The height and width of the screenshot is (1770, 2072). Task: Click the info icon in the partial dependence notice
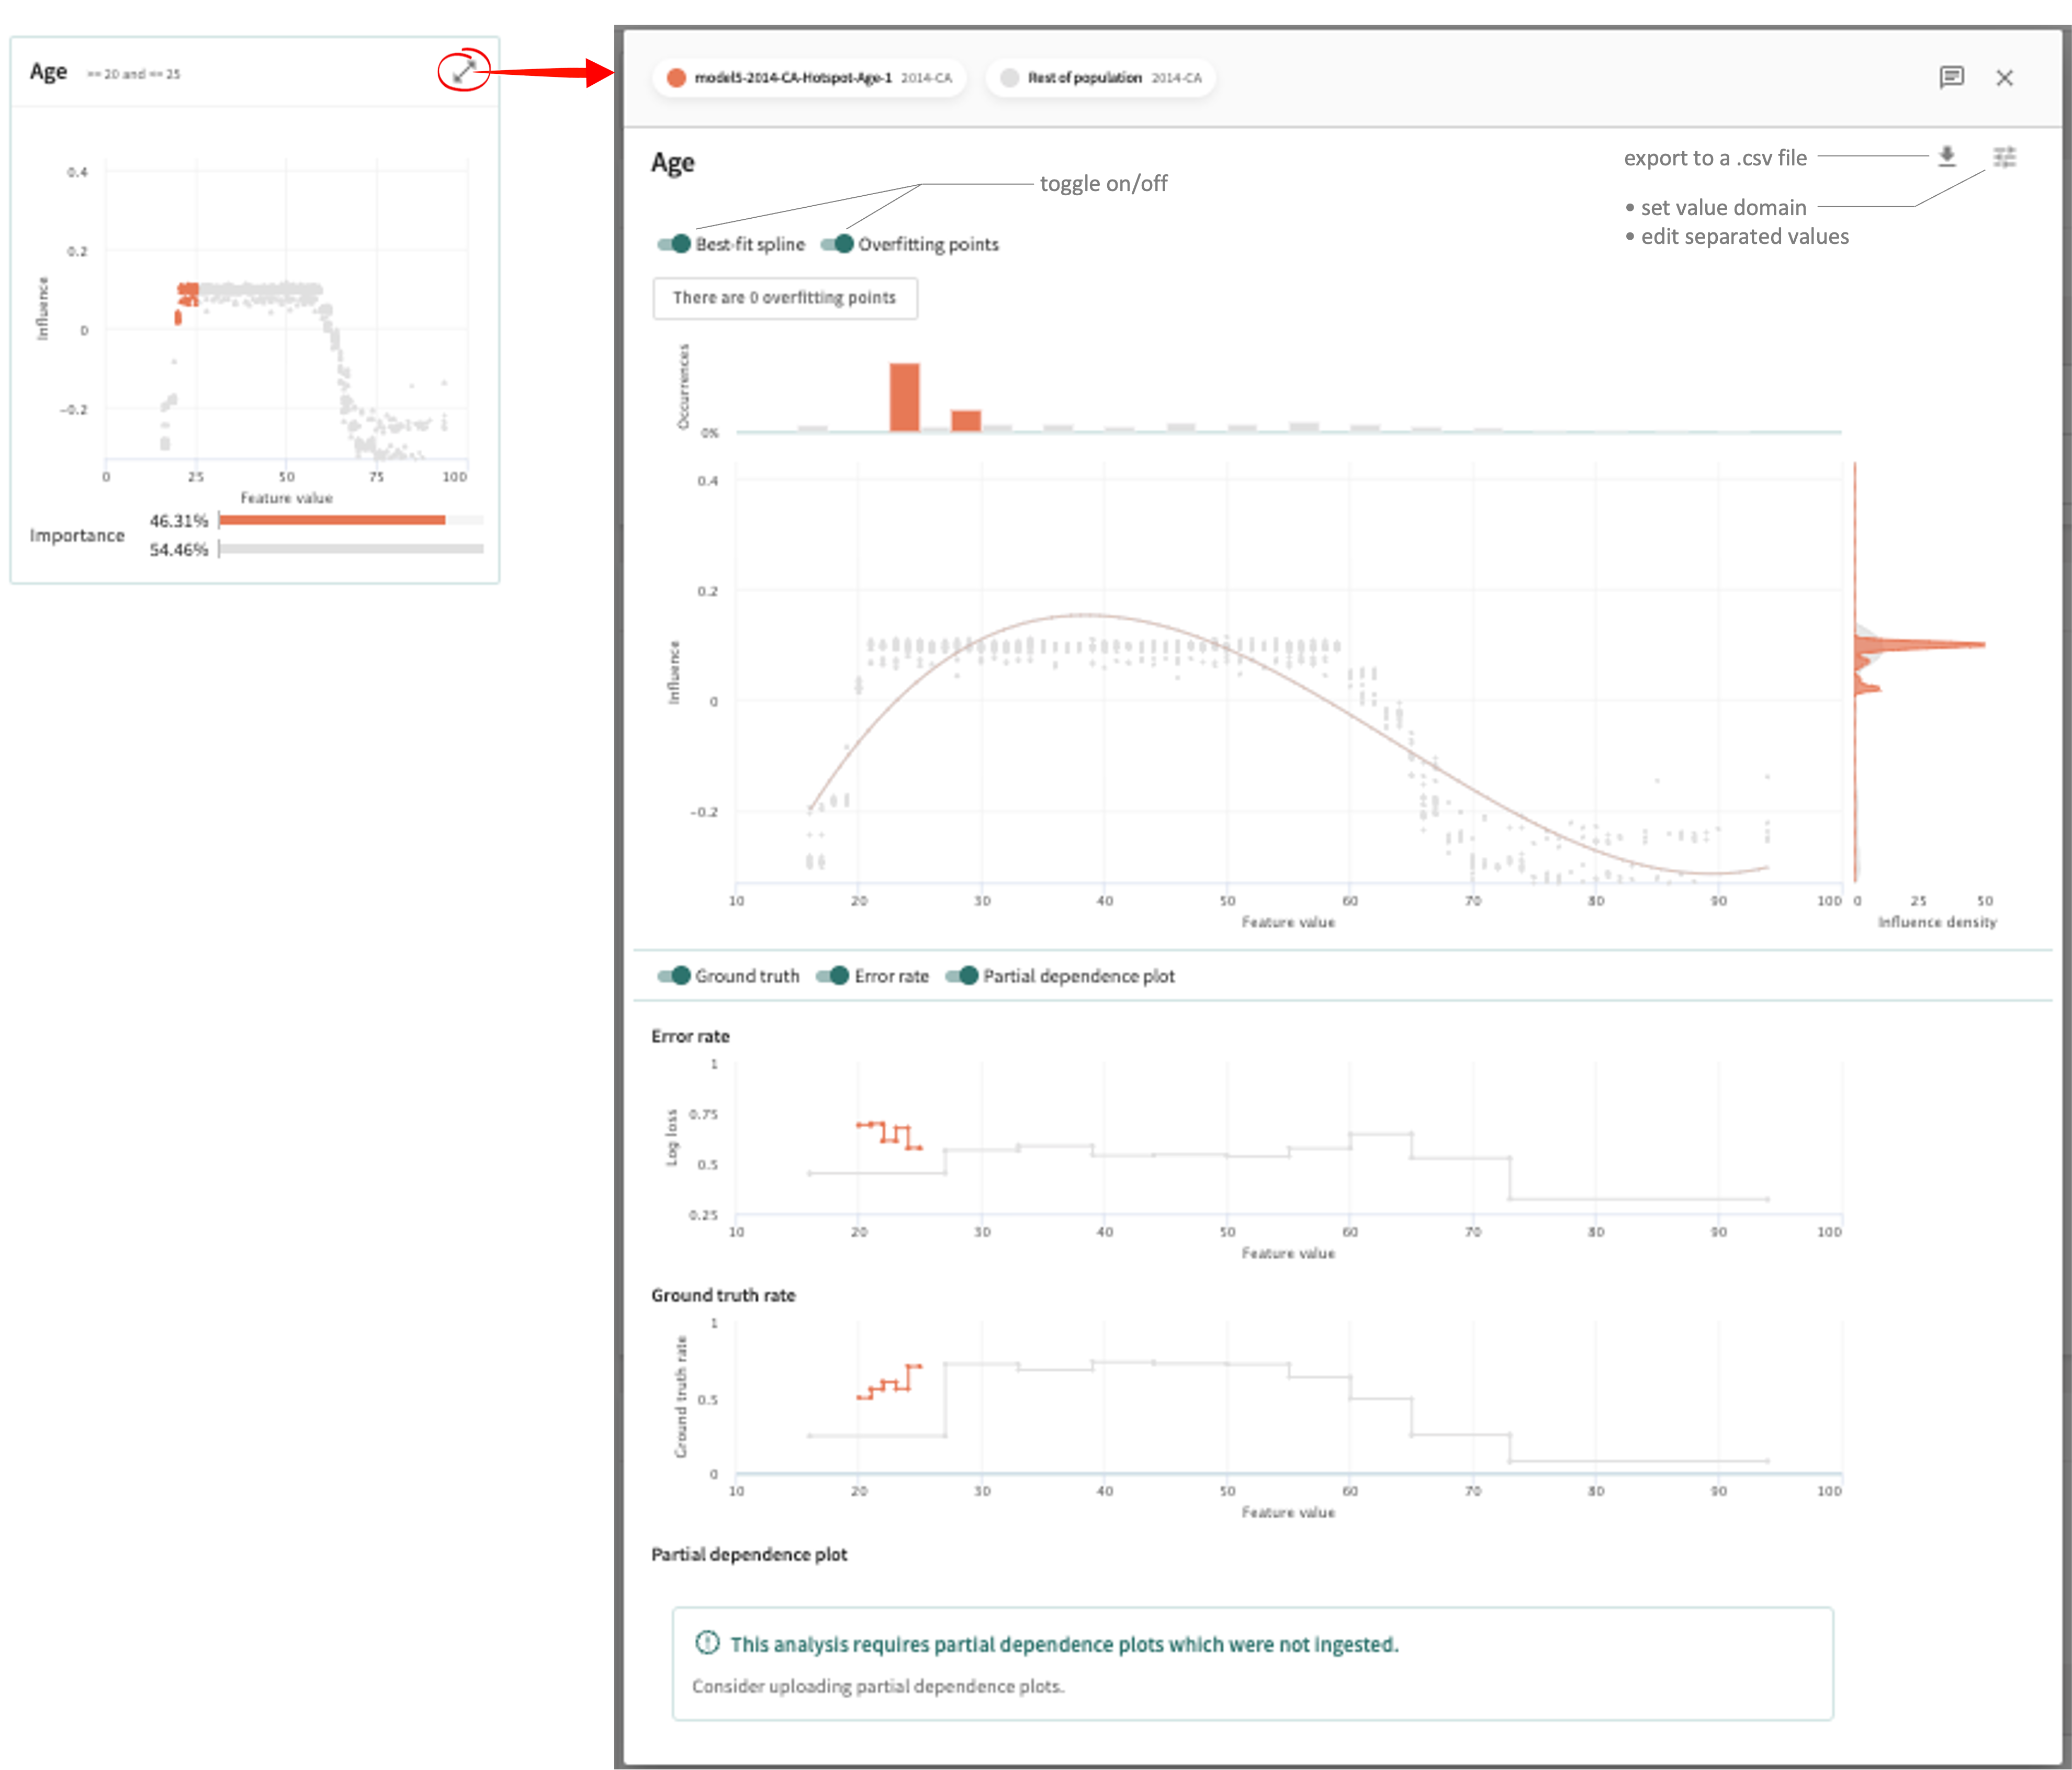click(707, 1642)
